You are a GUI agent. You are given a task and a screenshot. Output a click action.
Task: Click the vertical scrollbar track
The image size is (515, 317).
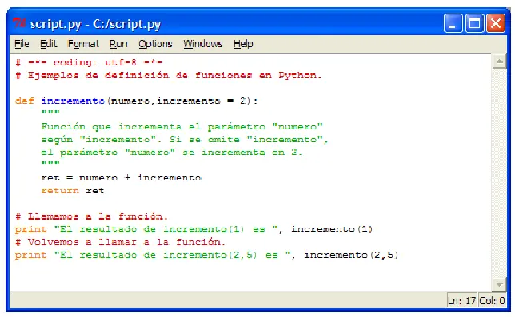(x=499, y=173)
